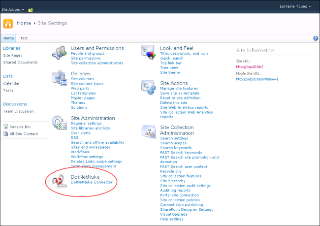
Task: Click the orange site logo icon
Action: tap(8, 24)
